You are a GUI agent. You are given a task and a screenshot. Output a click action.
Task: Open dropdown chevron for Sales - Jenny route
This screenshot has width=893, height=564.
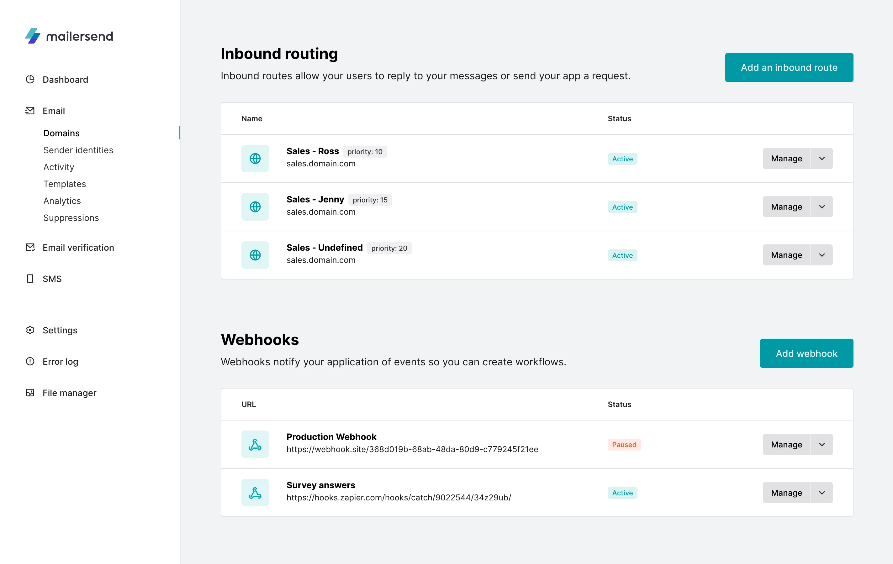[x=822, y=207]
